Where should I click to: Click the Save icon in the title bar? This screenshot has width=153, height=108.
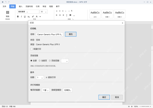3,2
